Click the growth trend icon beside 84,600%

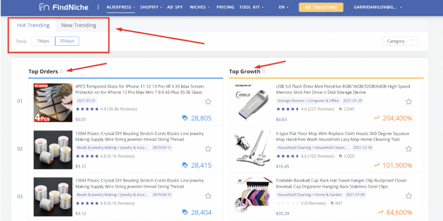point(380,212)
